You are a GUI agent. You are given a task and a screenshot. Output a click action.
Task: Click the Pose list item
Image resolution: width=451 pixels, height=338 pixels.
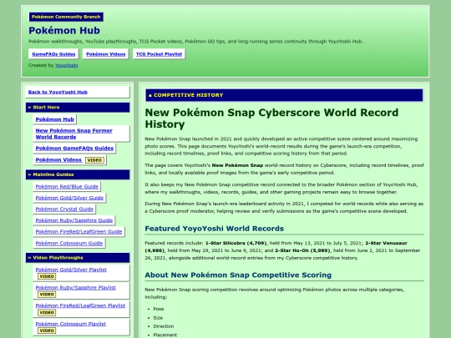pyautogui.click(x=159, y=309)
